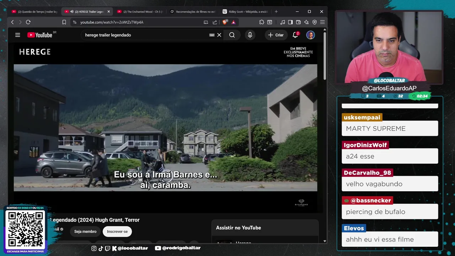Clear the YouTube search text
The height and width of the screenshot is (256, 455).
(219, 35)
